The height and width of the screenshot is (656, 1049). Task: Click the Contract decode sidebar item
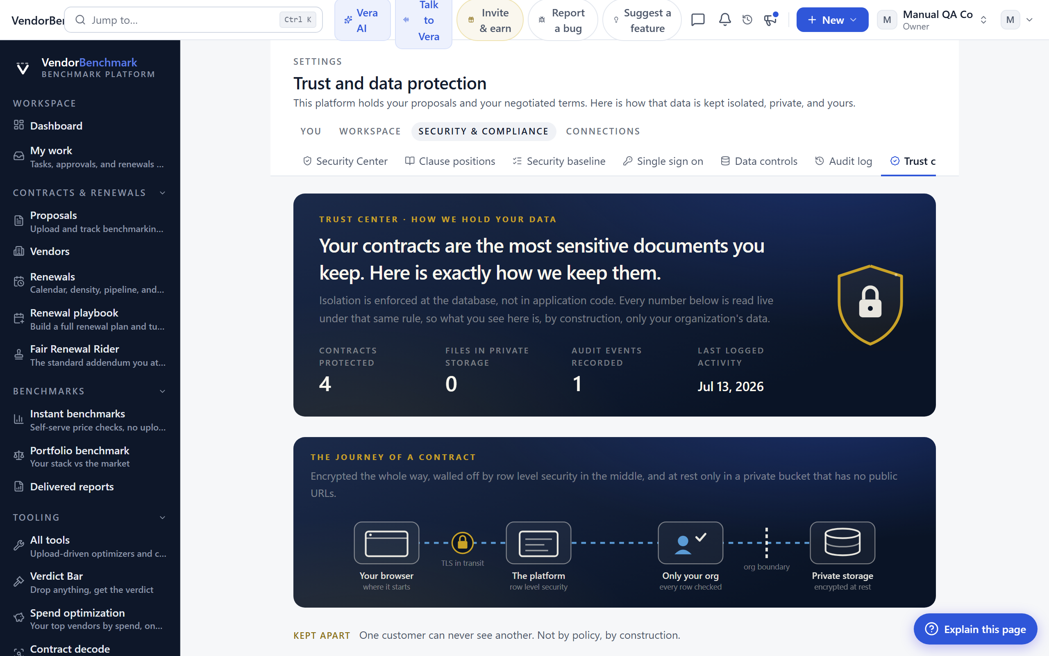(90, 649)
